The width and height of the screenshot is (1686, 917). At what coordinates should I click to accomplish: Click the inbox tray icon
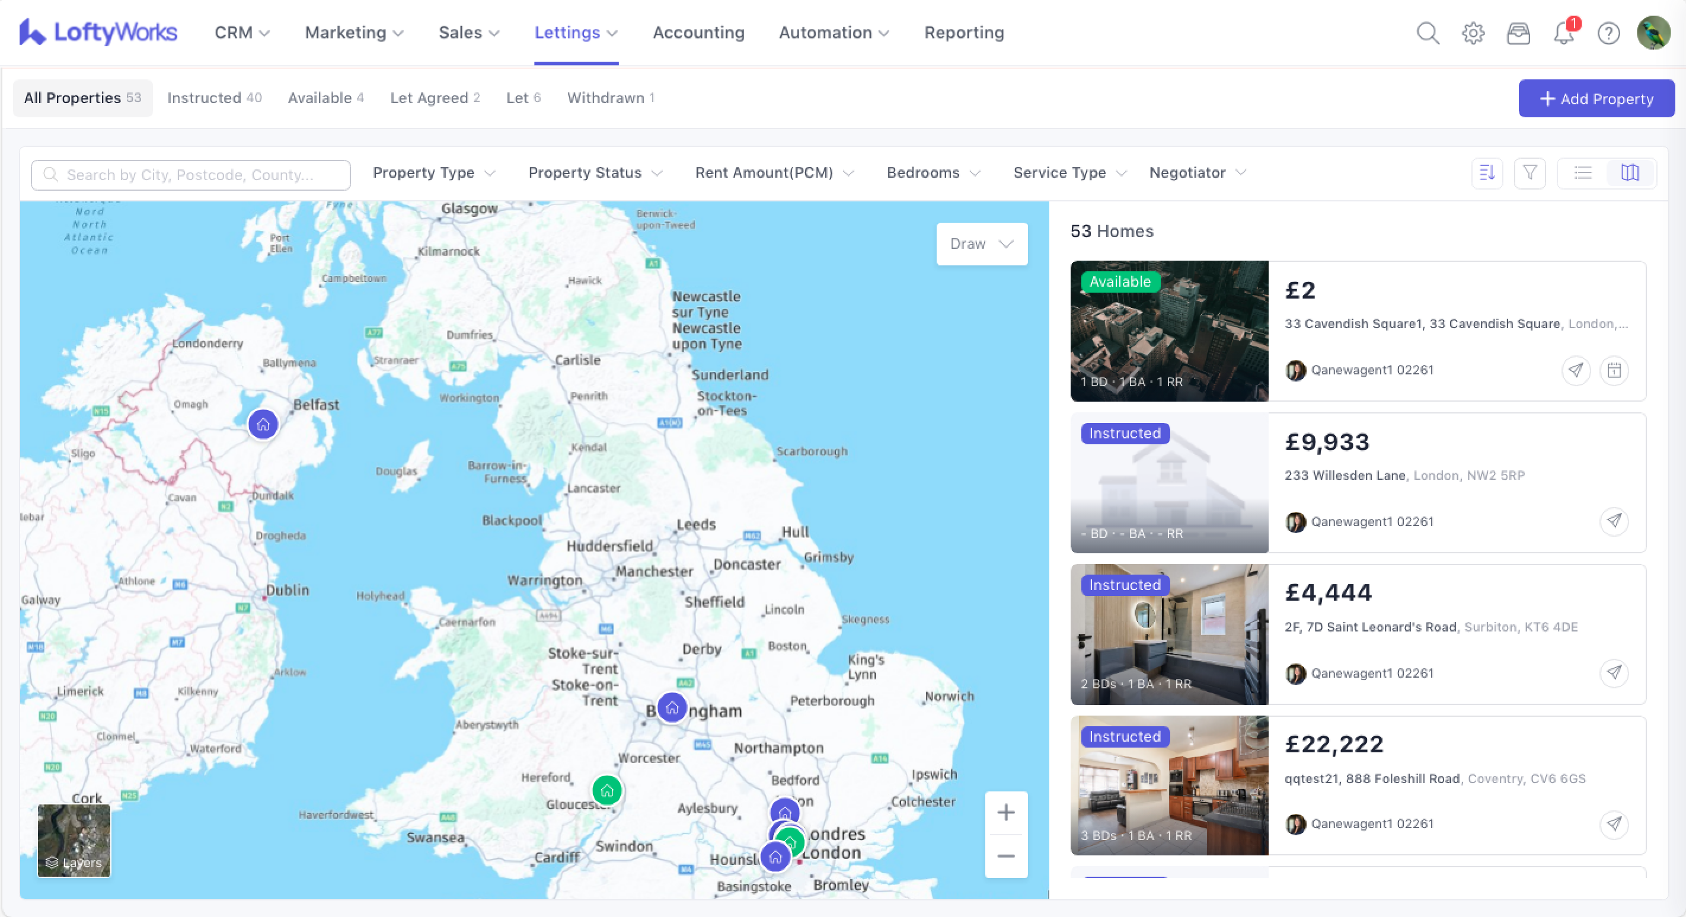pyautogui.click(x=1518, y=33)
